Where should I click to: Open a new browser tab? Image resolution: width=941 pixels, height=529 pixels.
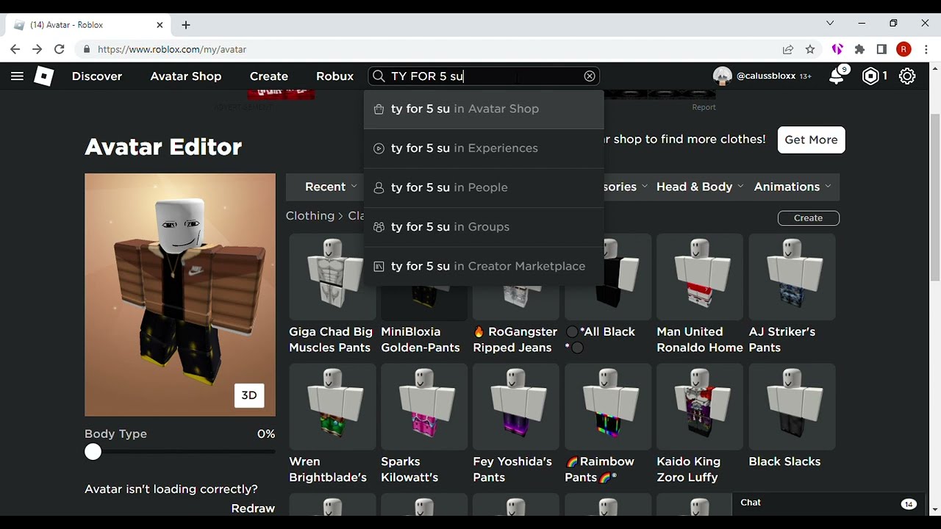point(186,25)
